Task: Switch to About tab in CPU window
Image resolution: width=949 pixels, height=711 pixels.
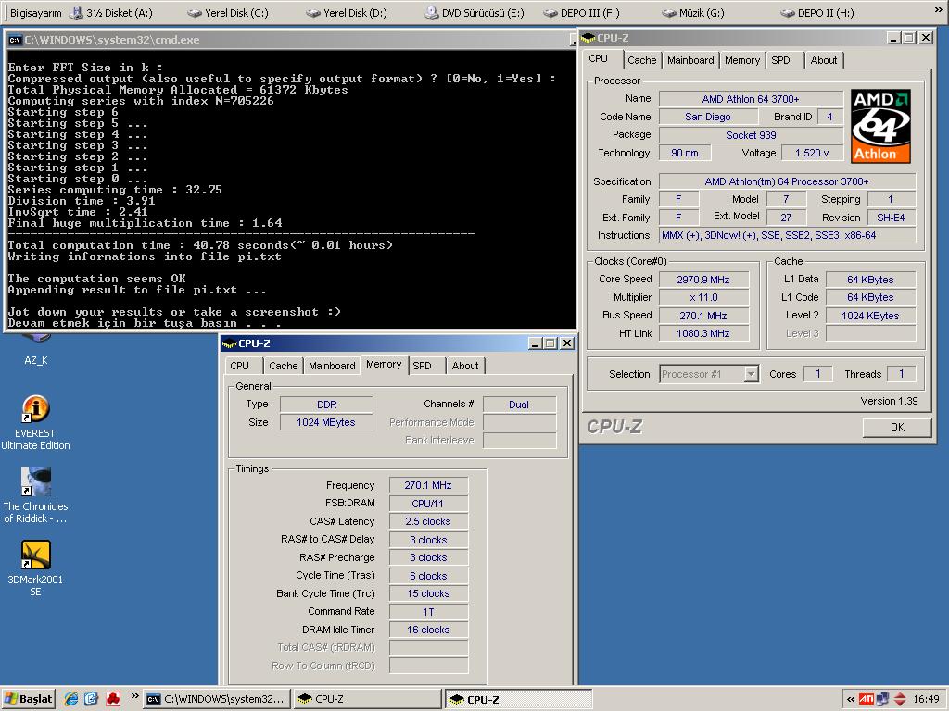Action: (824, 60)
